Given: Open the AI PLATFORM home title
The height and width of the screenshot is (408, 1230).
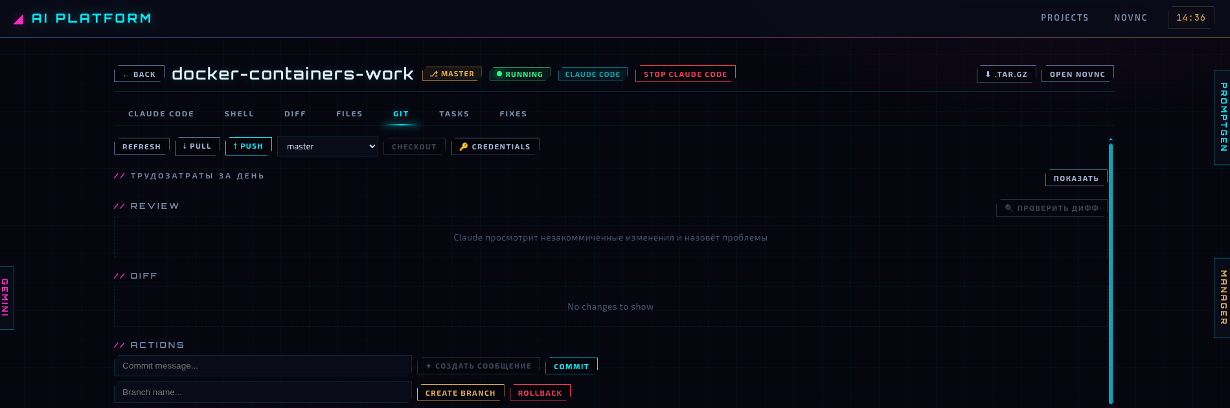Looking at the screenshot, I should (91, 18).
